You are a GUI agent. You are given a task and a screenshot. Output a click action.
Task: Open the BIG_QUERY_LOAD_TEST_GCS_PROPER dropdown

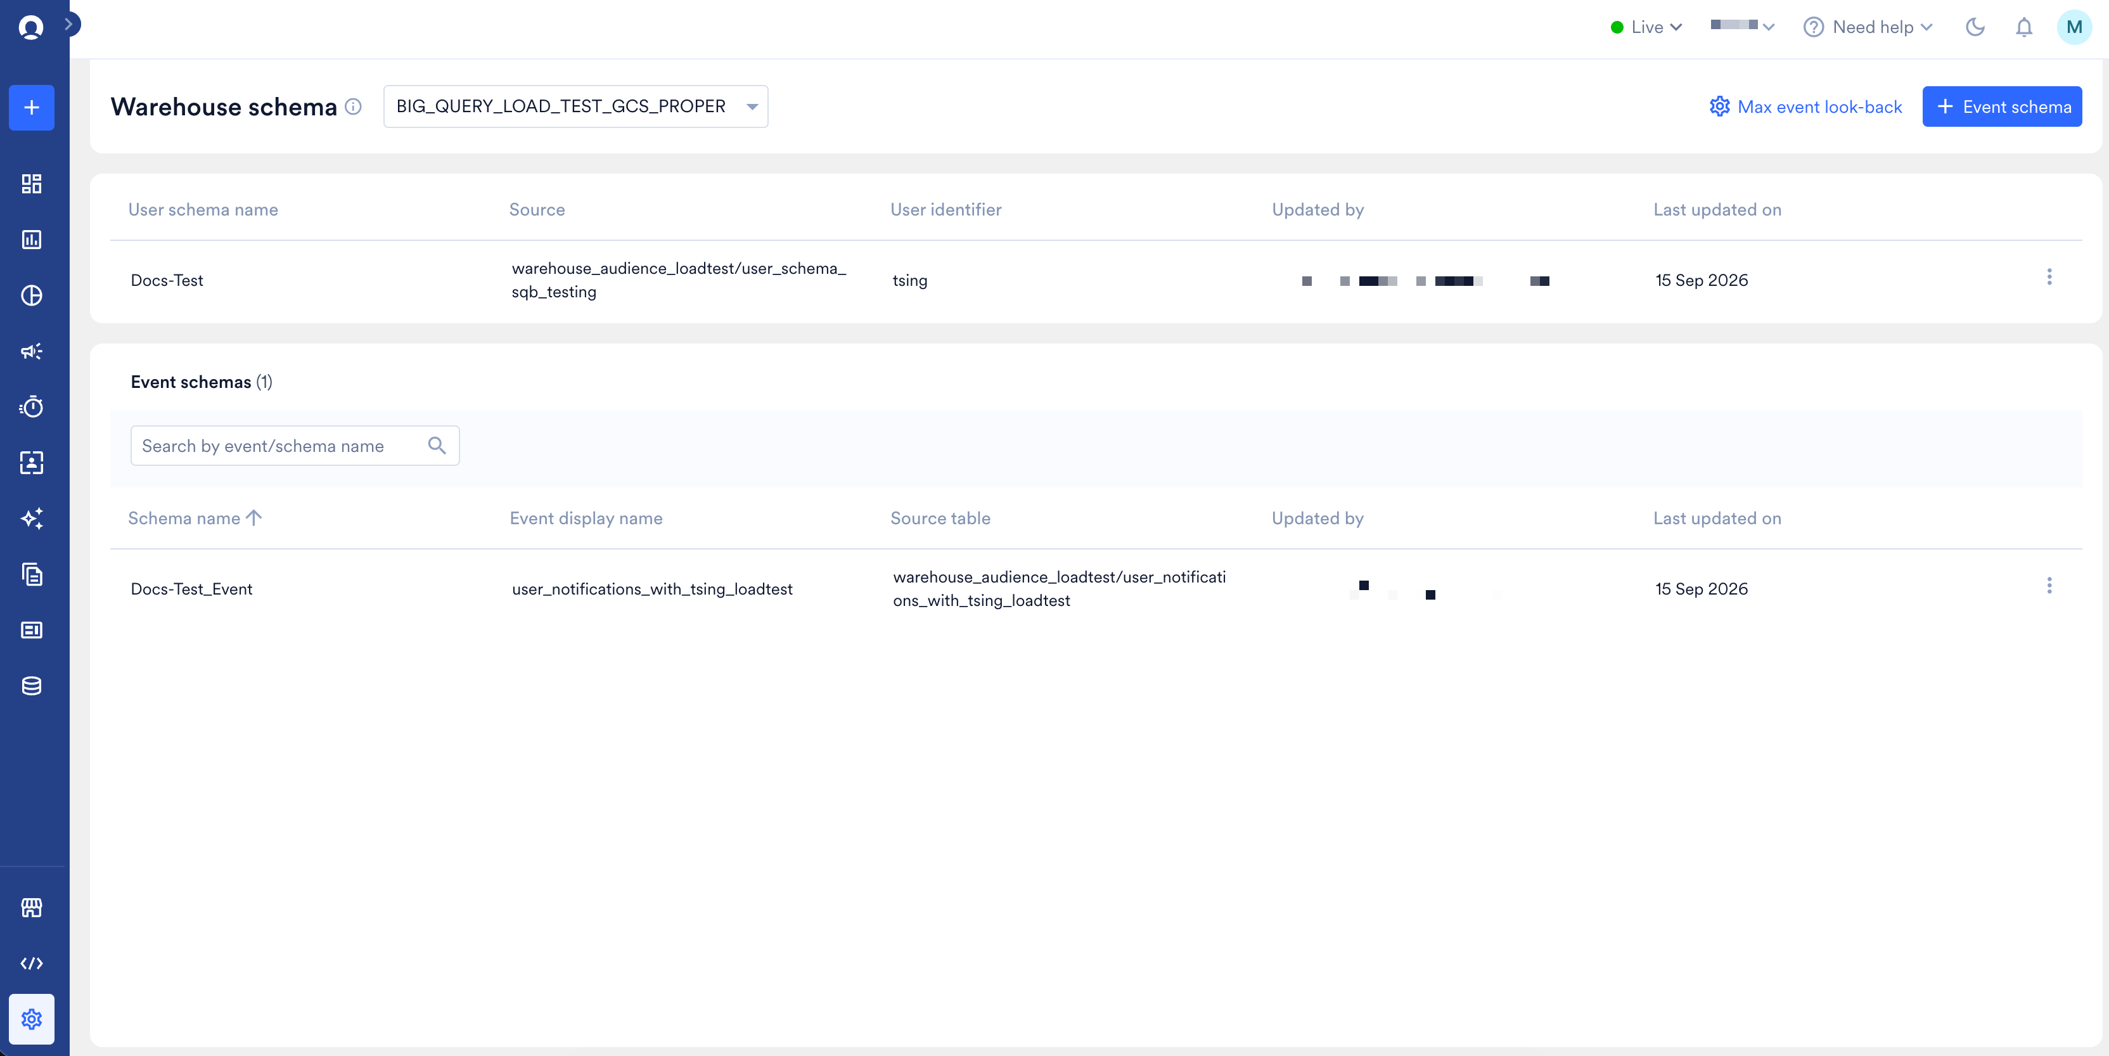click(575, 106)
